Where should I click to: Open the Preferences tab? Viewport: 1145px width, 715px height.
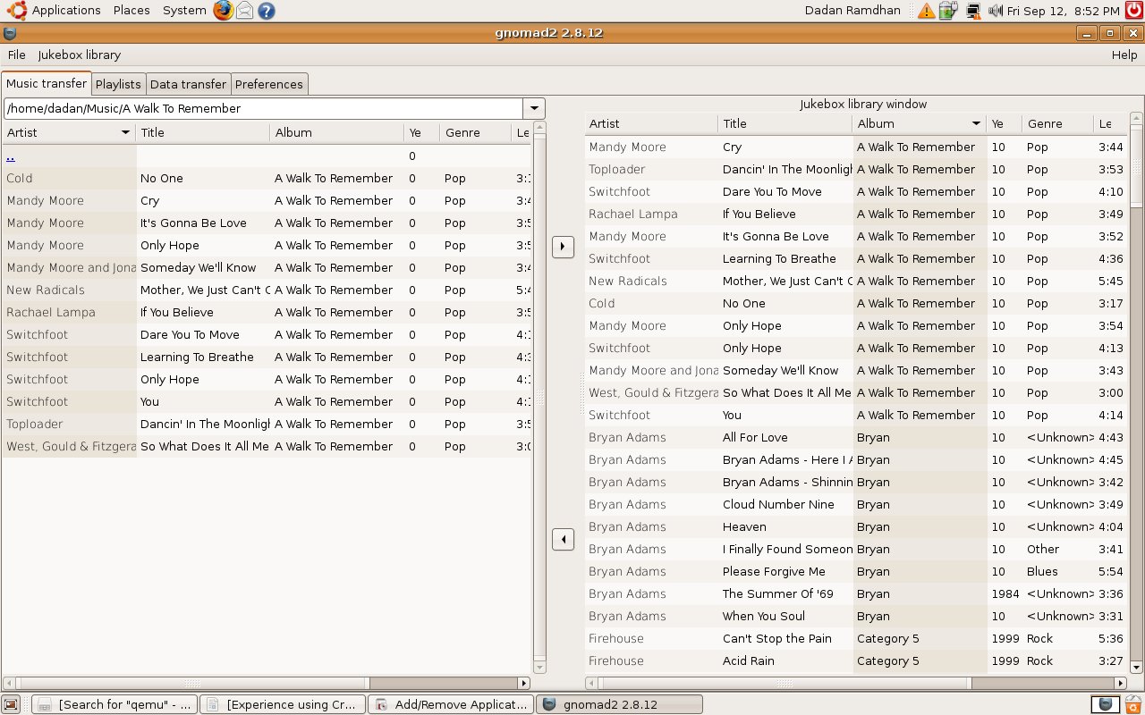pyautogui.click(x=269, y=84)
